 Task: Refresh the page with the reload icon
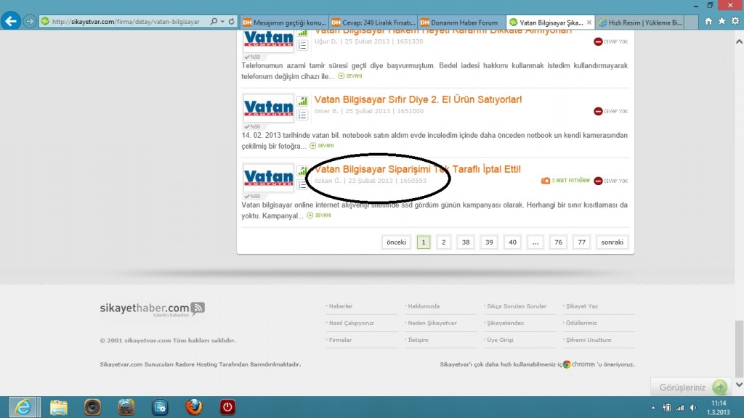[232, 22]
